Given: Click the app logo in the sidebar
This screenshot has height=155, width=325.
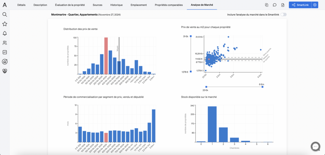Looking at the screenshot, I should (x=4, y=5).
